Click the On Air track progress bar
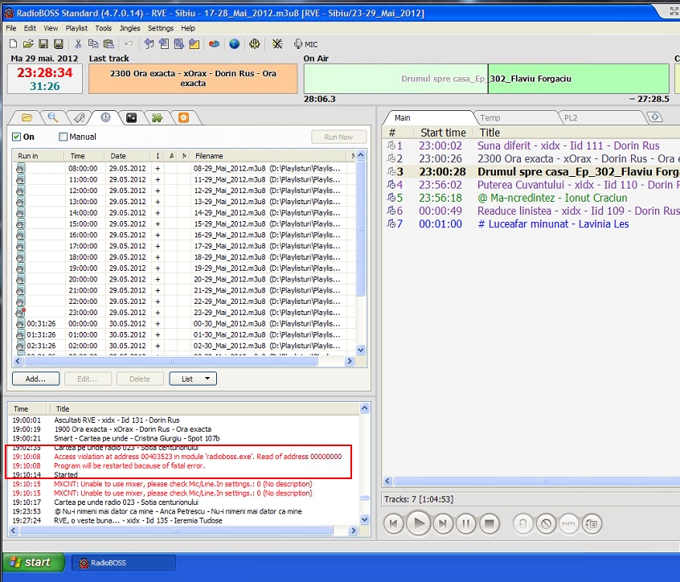The width and height of the screenshot is (680, 582). 486,80
